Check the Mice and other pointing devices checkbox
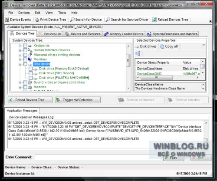Viewport: 217px width, 181px height. click(25, 55)
